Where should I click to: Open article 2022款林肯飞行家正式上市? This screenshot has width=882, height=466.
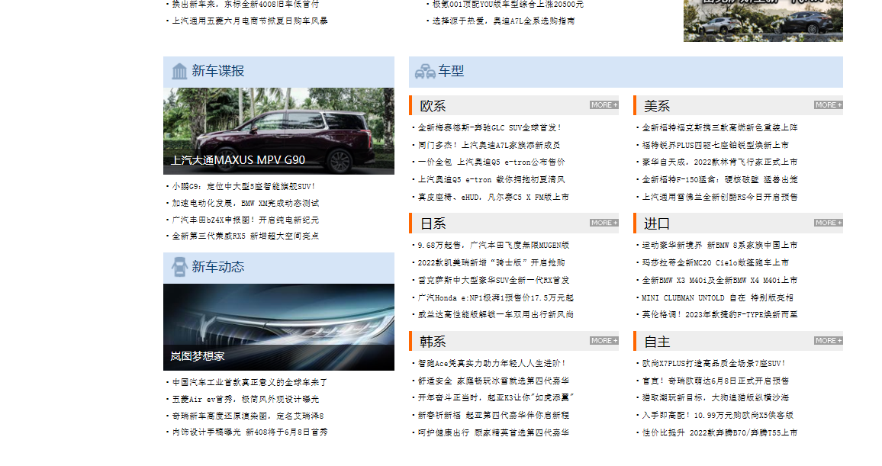[720, 162]
